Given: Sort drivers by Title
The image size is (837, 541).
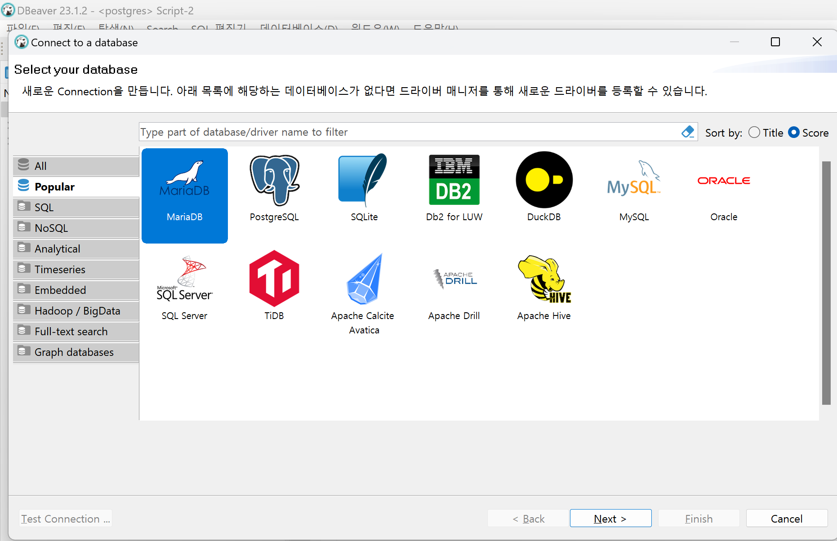Looking at the screenshot, I should pos(766,133).
